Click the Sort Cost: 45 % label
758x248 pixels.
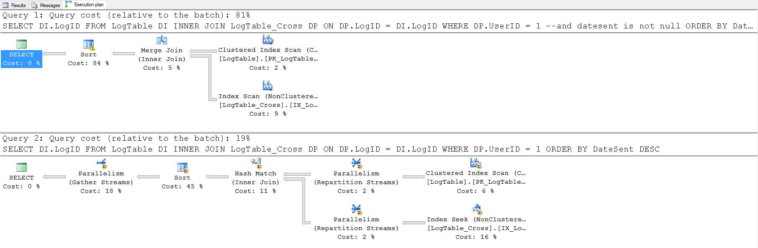click(182, 187)
